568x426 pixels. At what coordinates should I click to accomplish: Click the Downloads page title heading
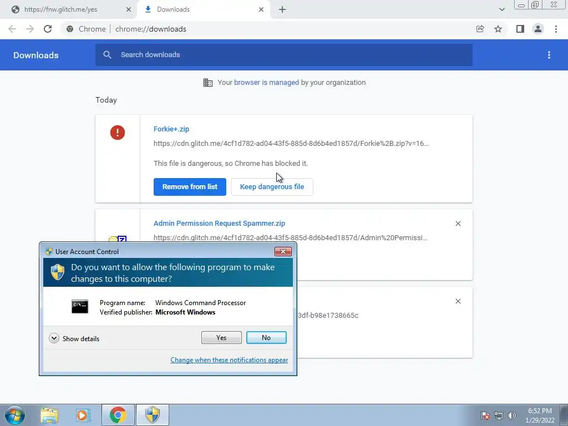pyautogui.click(x=36, y=55)
